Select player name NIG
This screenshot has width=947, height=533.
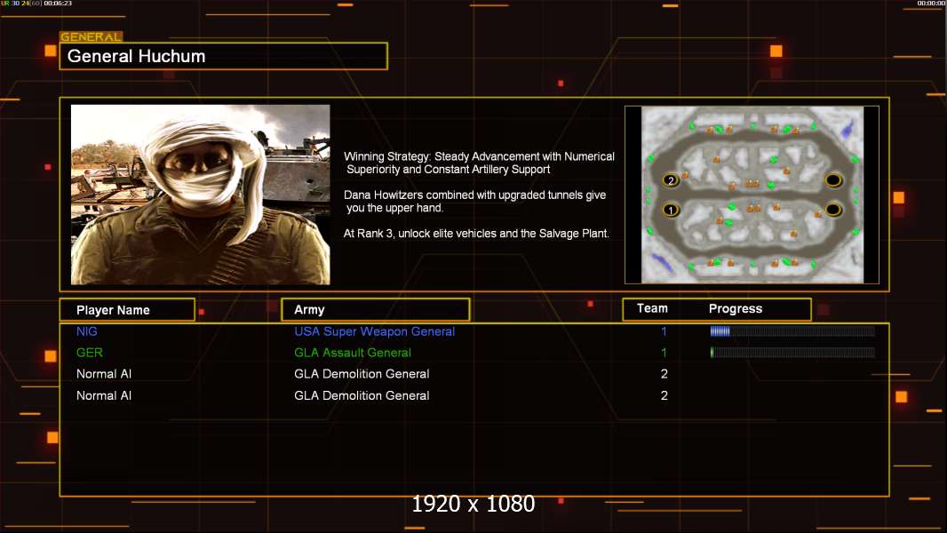[x=87, y=331]
